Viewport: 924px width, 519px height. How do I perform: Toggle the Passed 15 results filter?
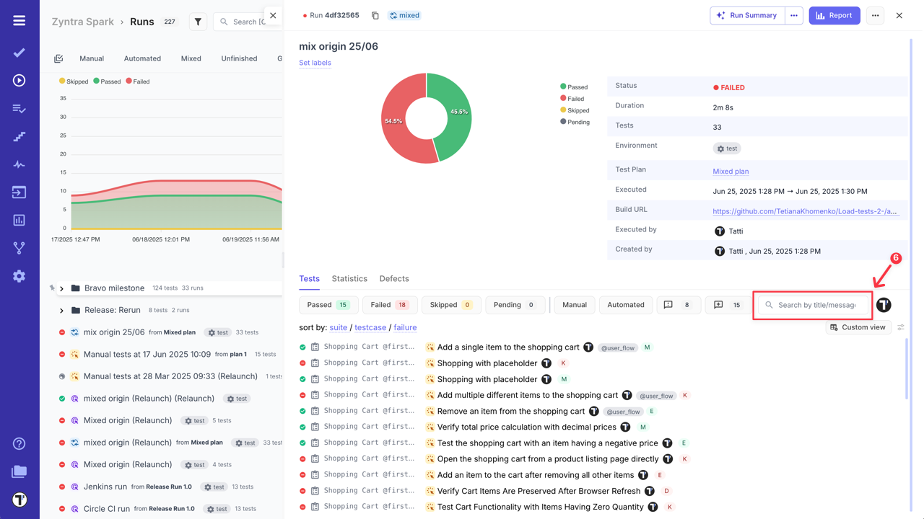click(328, 304)
